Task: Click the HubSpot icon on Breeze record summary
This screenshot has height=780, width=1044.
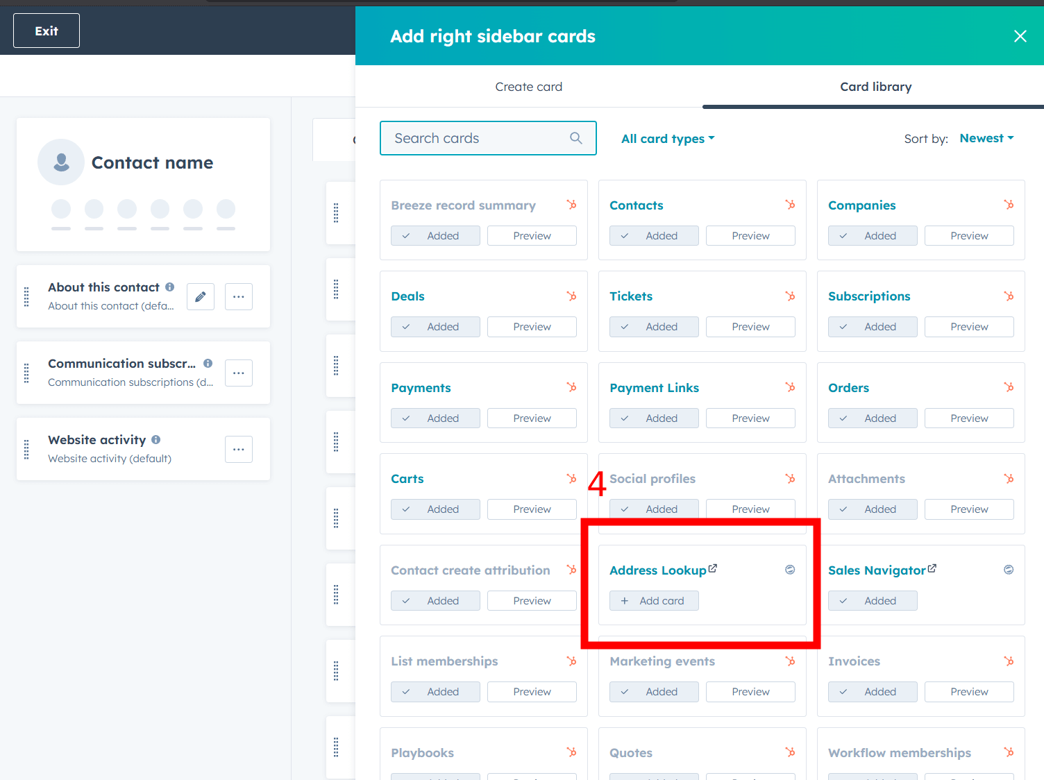Action: point(571,205)
